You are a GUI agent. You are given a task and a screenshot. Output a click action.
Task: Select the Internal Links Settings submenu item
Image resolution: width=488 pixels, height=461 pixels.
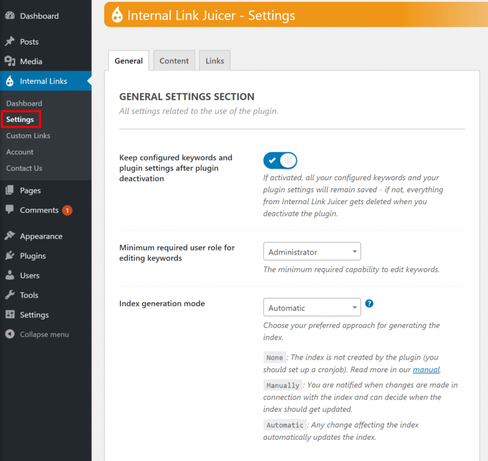(20, 120)
